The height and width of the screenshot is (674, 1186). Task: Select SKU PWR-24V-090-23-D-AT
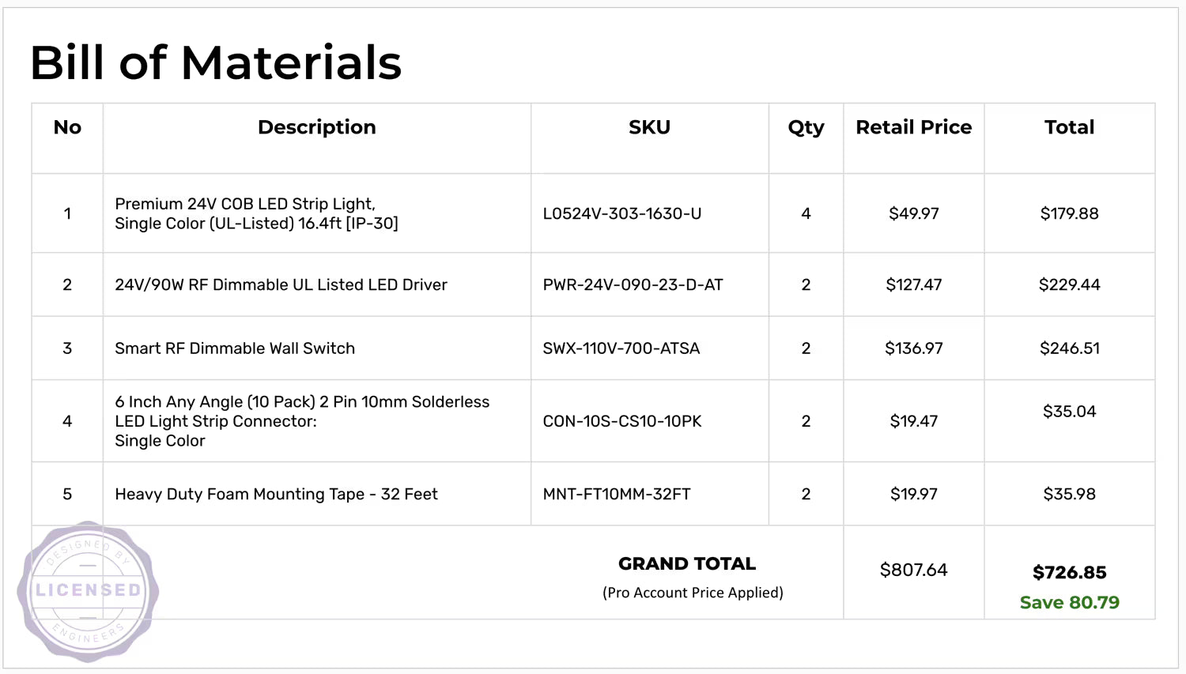pyautogui.click(x=633, y=284)
